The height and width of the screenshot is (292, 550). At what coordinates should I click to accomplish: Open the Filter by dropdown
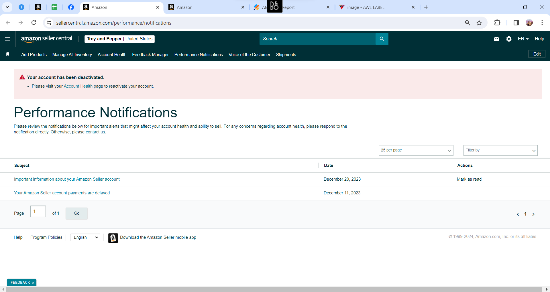coord(500,150)
